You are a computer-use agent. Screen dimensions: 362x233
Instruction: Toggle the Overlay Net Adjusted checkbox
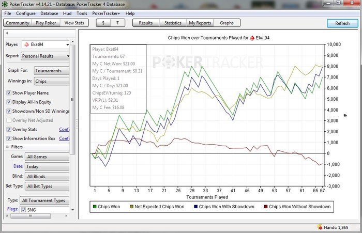[9, 120]
